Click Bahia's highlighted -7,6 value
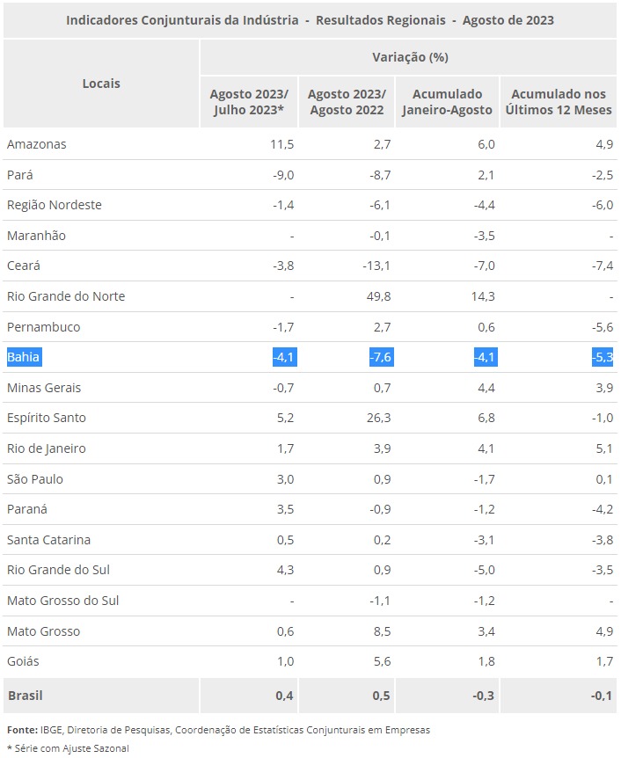The width and height of the screenshot is (621, 758). (381, 357)
